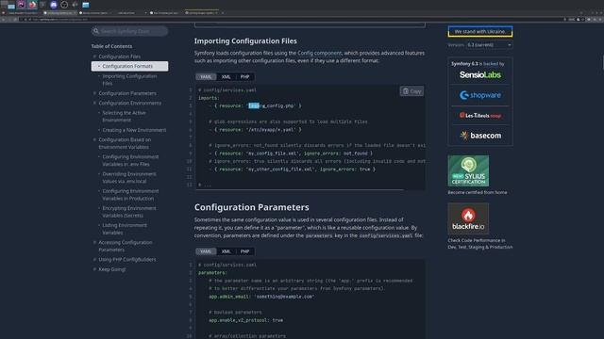Open the Shopware sponsor logo
604x339 pixels.
(x=480, y=95)
